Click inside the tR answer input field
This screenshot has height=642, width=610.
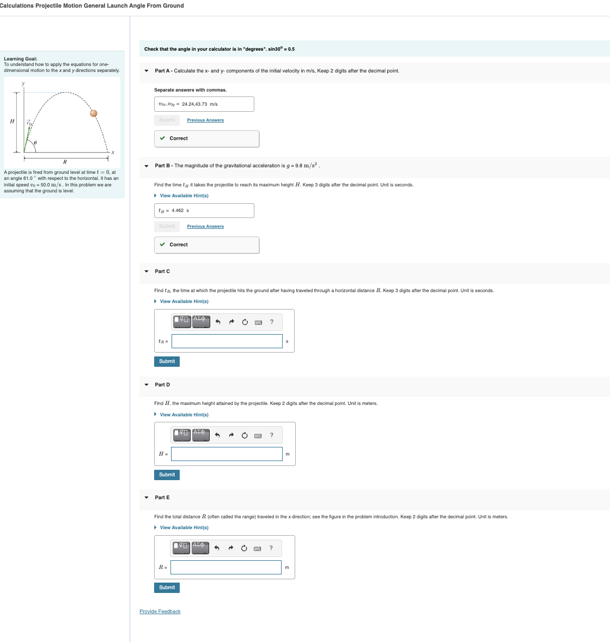tap(227, 341)
